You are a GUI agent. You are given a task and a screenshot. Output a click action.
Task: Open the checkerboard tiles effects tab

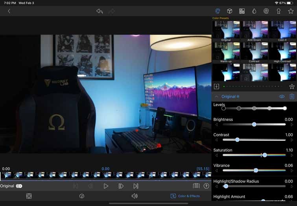click(x=242, y=11)
